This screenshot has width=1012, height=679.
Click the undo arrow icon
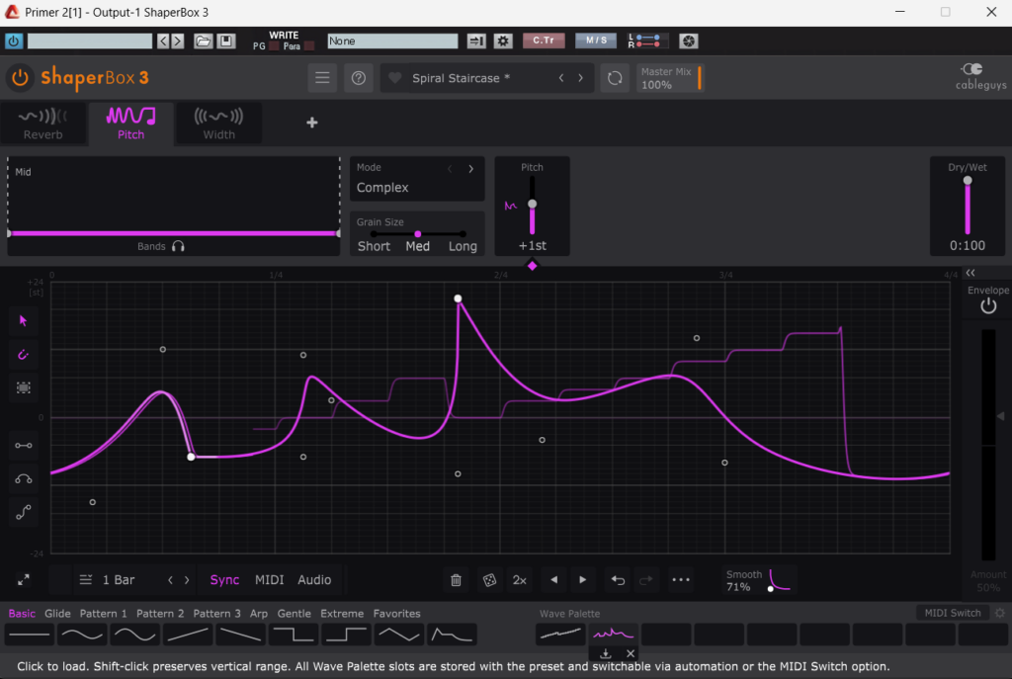click(x=618, y=580)
